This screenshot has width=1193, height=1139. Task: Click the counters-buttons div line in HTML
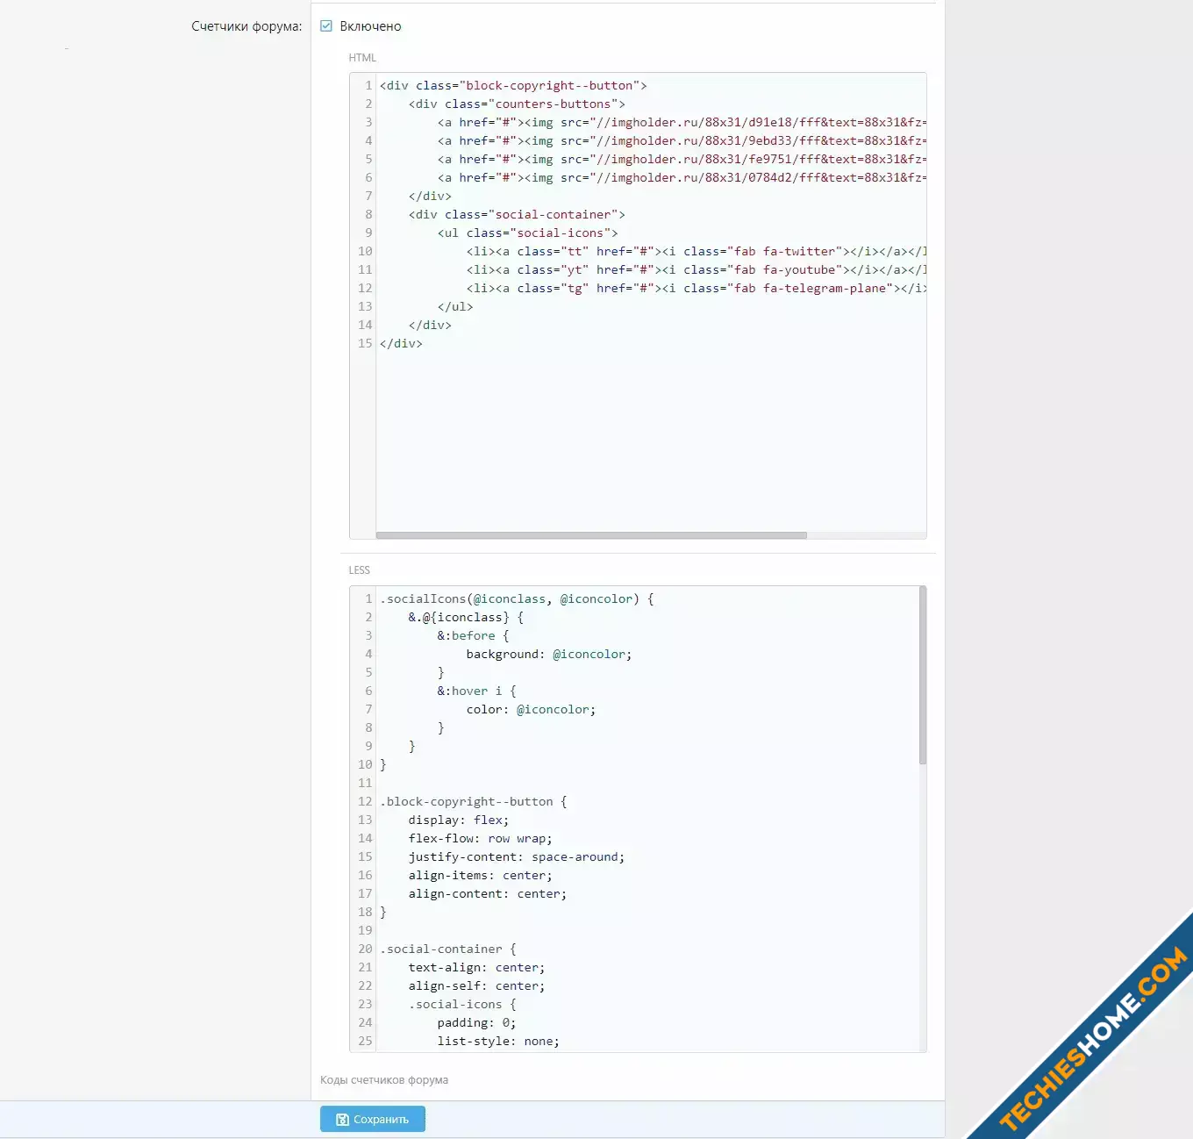[x=517, y=104]
